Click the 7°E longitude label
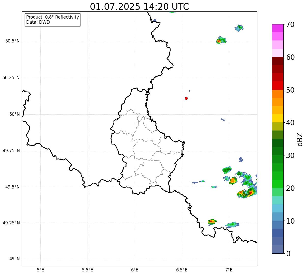The height and width of the screenshot is (275, 306). pyautogui.click(x=229, y=270)
